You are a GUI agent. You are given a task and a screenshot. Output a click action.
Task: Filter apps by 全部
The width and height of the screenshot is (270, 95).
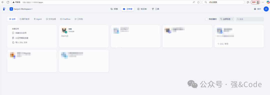(x=12, y=19)
